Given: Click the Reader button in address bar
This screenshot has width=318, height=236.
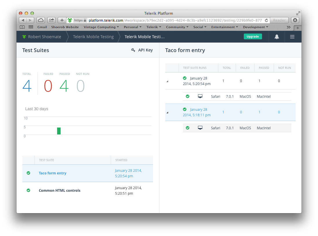Looking at the screenshot, I should (x=279, y=20).
